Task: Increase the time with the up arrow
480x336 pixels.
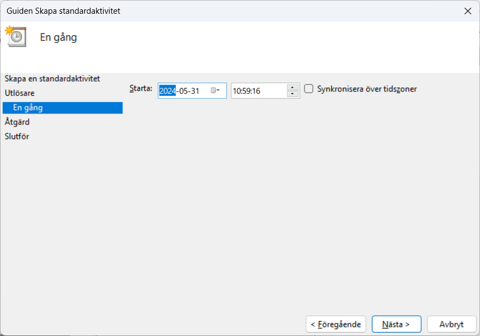Action: click(x=293, y=88)
